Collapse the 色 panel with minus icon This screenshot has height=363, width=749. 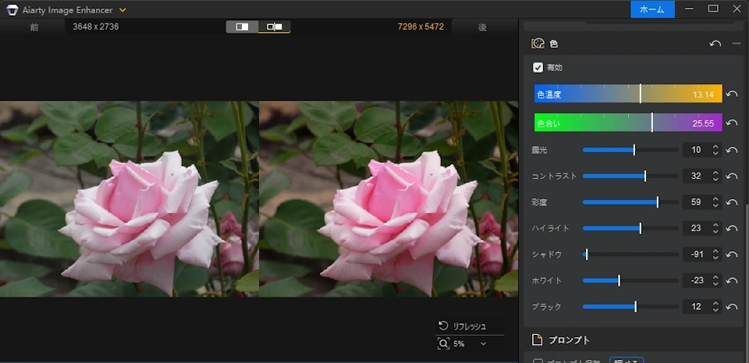point(737,44)
